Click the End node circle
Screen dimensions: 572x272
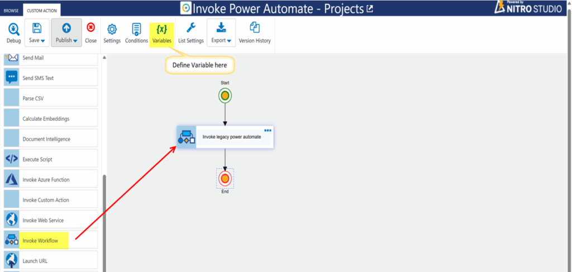225,179
